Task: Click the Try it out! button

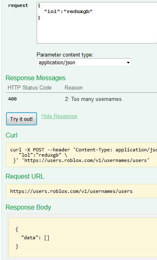Action: (22, 119)
